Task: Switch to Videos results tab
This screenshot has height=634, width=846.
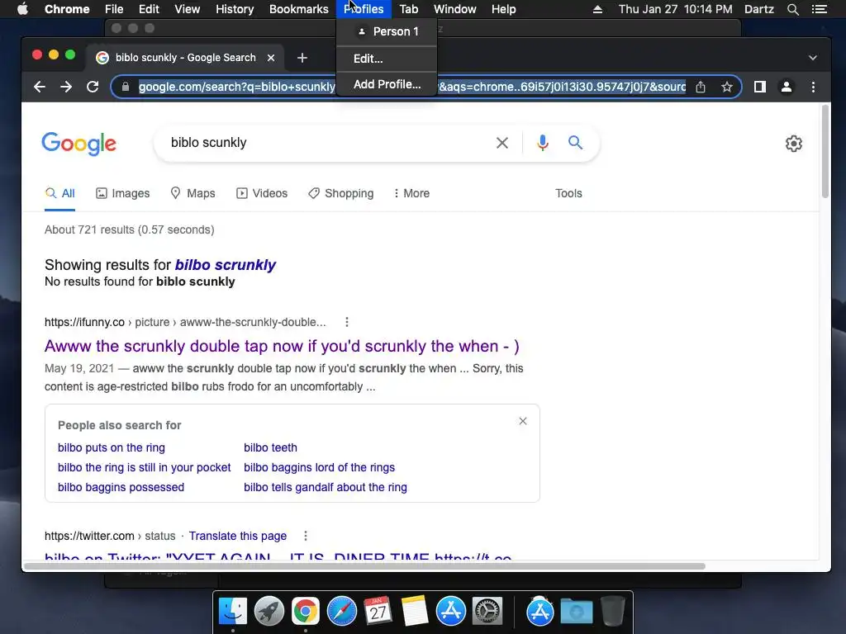Action: tap(262, 193)
